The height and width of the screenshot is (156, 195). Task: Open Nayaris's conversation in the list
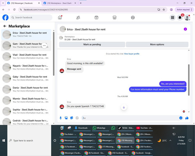point(27,67)
